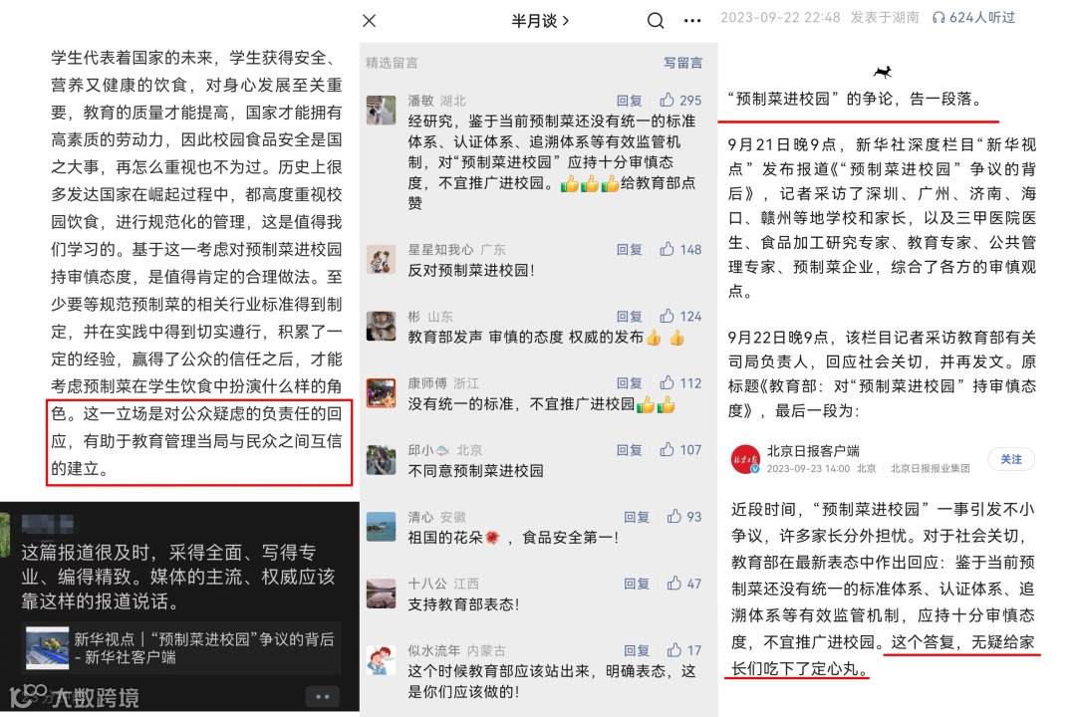Click the two-dot button on dark panel

click(x=323, y=696)
